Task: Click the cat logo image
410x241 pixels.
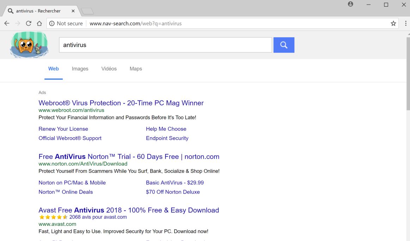Action: (29, 45)
